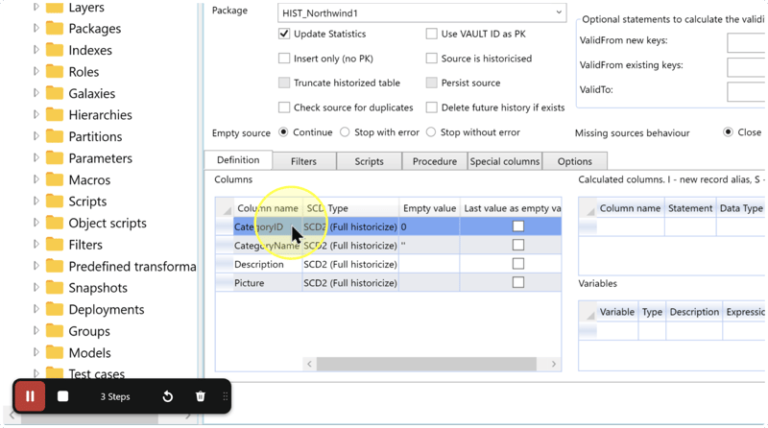This screenshot has height=428, width=768.
Task: Sort by Empty value column header
Action: (x=429, y=208)
